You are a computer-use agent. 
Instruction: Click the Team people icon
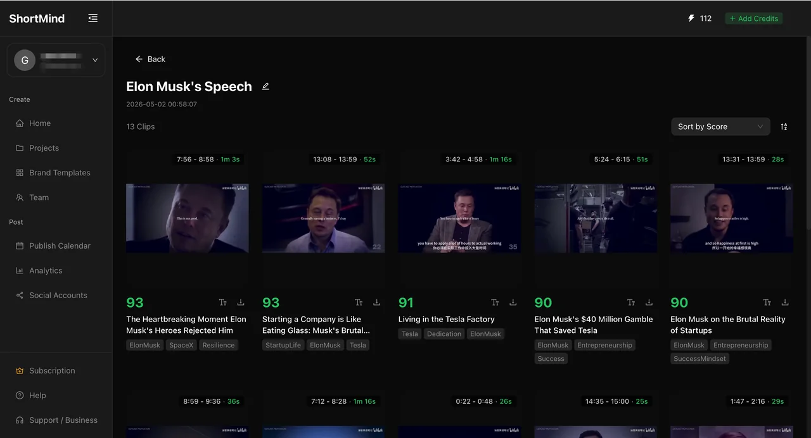pyautogui.click(x=20, y=197)
